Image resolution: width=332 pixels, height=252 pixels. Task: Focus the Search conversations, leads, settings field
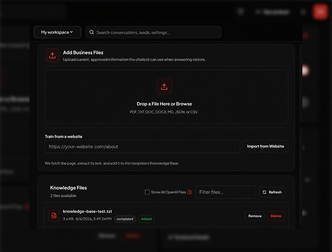[x=154, y=32]
